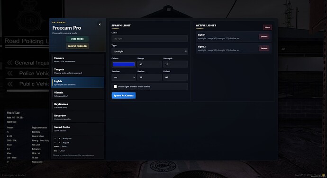The width and height of the screenshot is (327, 178).
Task: Click the ACTIVE LIGHTS heading
Action: point(206,25)
